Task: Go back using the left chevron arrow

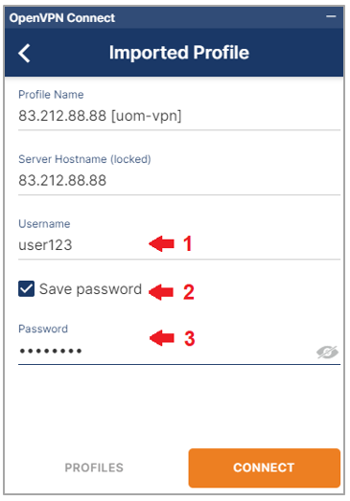Action: coord(24,53)
